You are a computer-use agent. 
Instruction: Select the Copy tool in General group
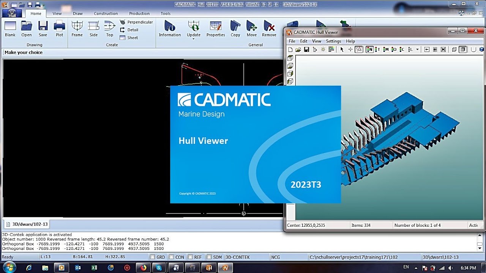pos(235,29)
